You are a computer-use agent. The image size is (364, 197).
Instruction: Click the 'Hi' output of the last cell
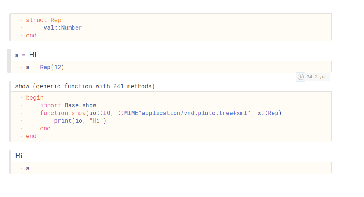click(x=19, y=156)
